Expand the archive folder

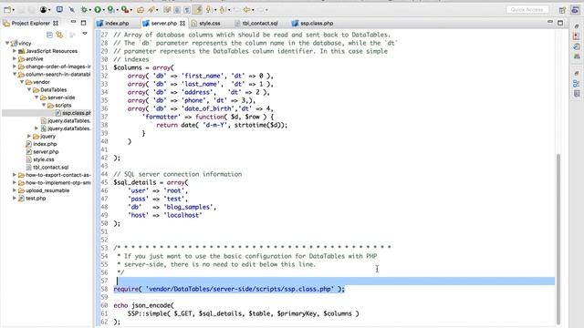(15, 58)
